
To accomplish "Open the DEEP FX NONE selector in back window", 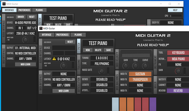I will point(171,23).
